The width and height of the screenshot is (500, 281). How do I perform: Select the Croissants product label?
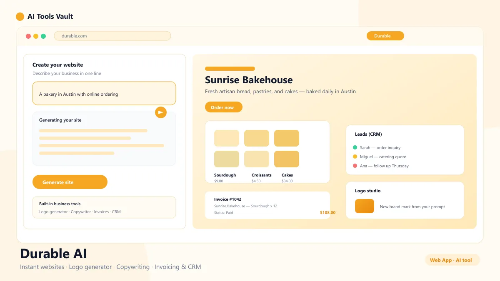(x=262, y=175)
